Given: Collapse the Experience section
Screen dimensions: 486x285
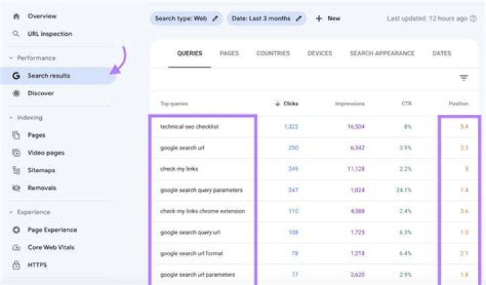Looking at the screenshot, I should pos(11,212).
